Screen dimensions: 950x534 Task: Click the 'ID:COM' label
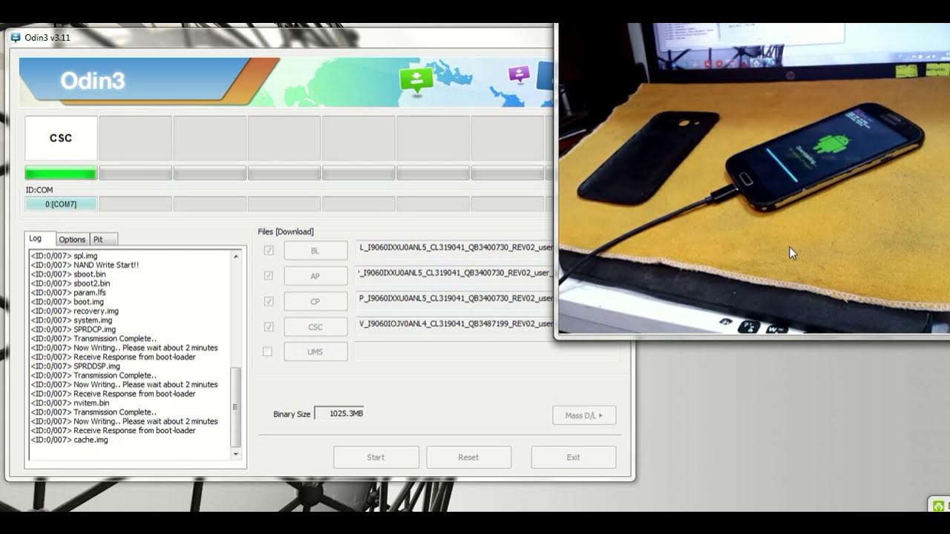tap(39, 190)
